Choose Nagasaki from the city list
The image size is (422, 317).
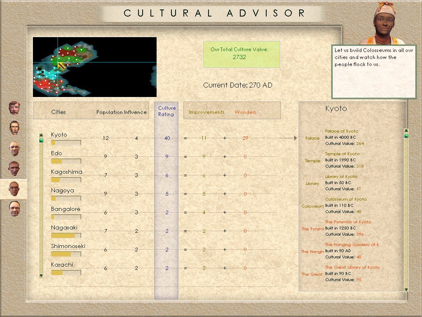64,227
